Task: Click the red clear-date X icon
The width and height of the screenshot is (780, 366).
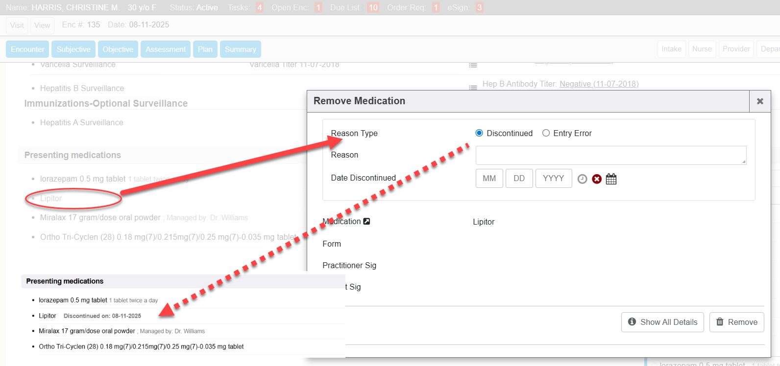Action: [x=597, y=179]
